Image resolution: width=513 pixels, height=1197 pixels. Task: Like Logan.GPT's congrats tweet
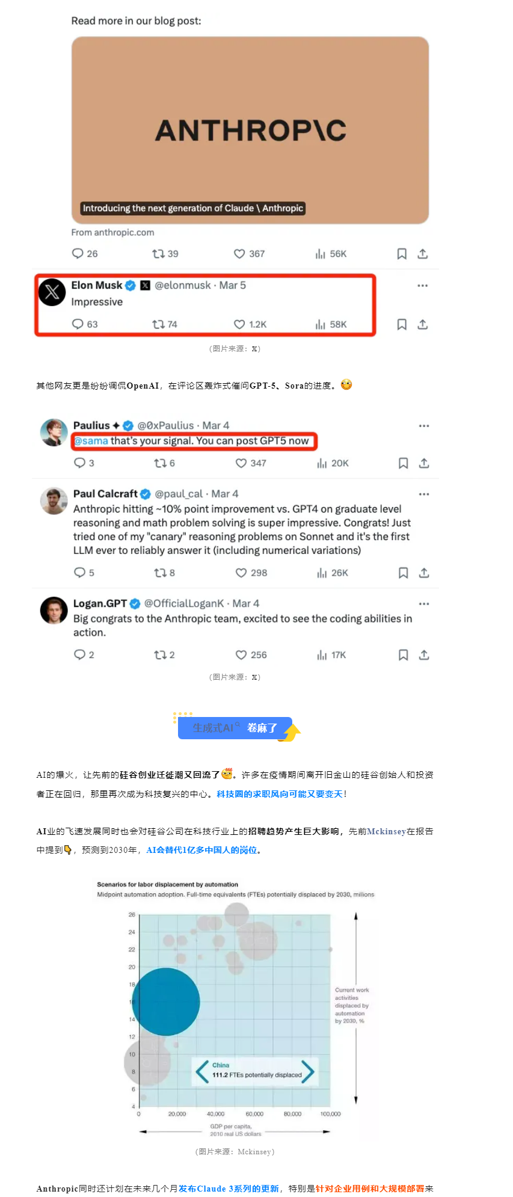[241, 655]
